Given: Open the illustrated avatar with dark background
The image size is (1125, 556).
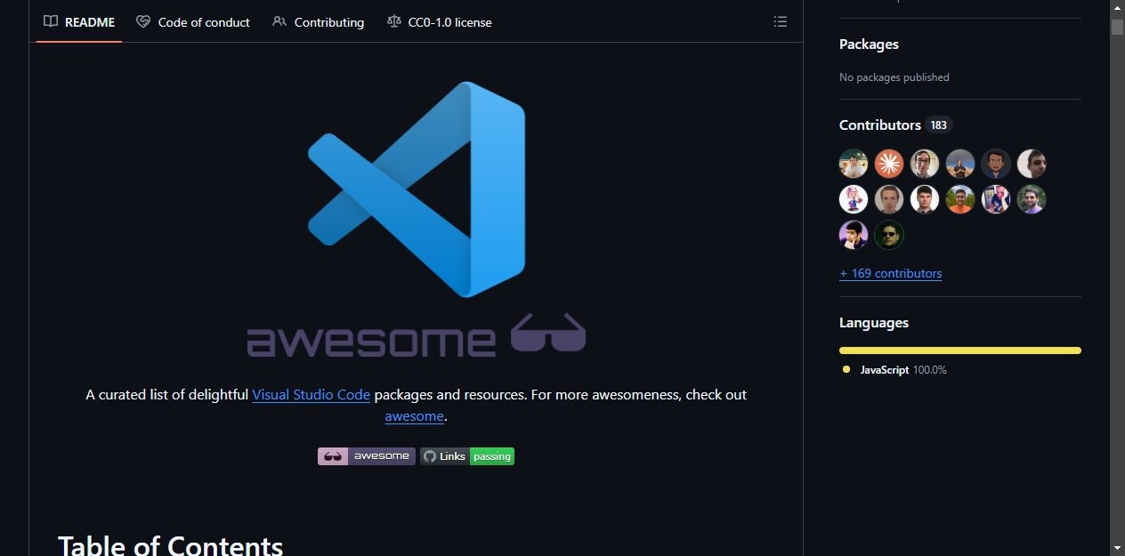Looking at the screenshot, I should 996,164.
